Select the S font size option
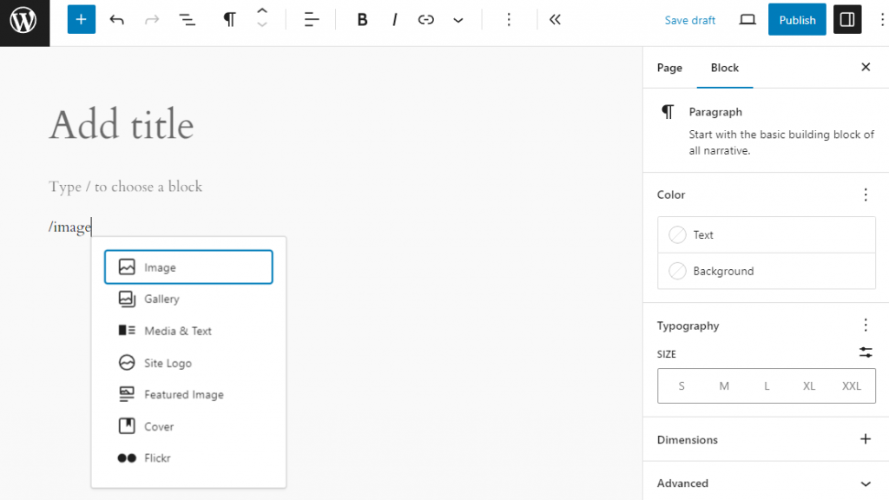 pos(682,385)
